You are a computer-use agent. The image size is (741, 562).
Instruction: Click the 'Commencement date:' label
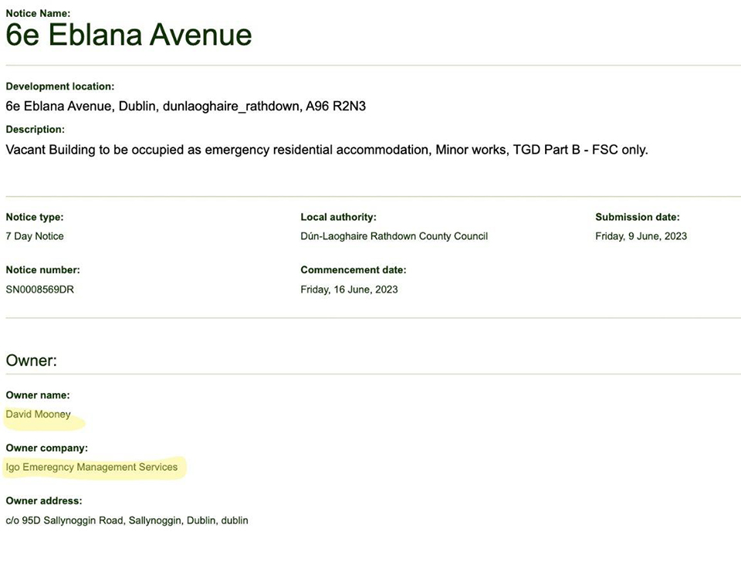(353, 270)
